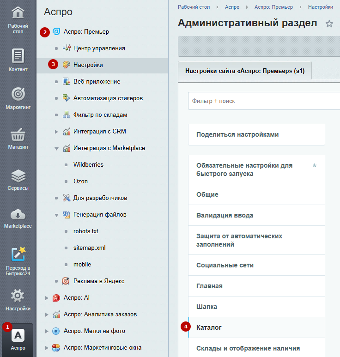The image size is (340, 357).
Task: Open the Каталог settings section
Action: pos(256,327)
